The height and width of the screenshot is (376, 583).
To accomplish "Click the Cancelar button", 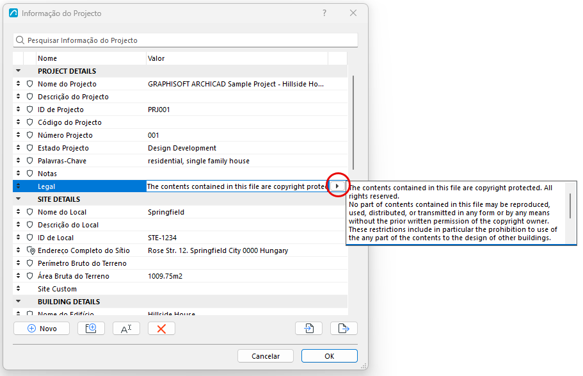I will [266, 356].
